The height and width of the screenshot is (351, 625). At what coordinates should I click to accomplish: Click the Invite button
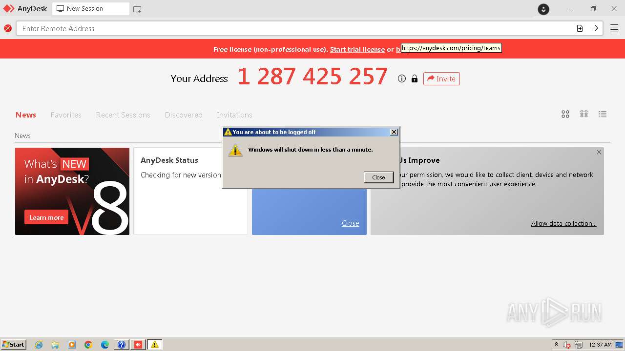[x=441, y=78]
